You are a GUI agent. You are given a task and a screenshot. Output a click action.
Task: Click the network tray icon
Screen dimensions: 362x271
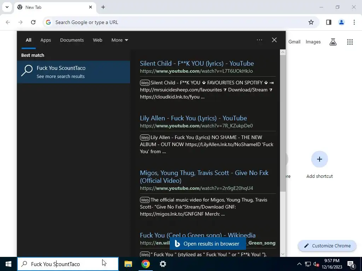[308, 264]
